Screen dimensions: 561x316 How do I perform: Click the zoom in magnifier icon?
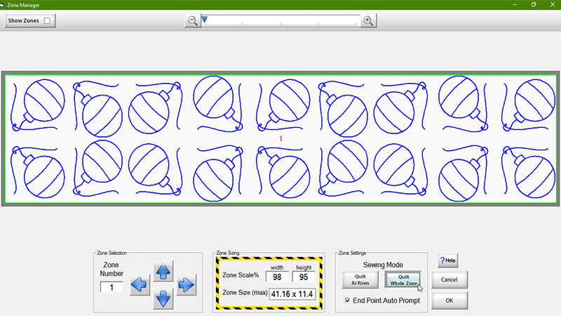(x=367, y=21)
